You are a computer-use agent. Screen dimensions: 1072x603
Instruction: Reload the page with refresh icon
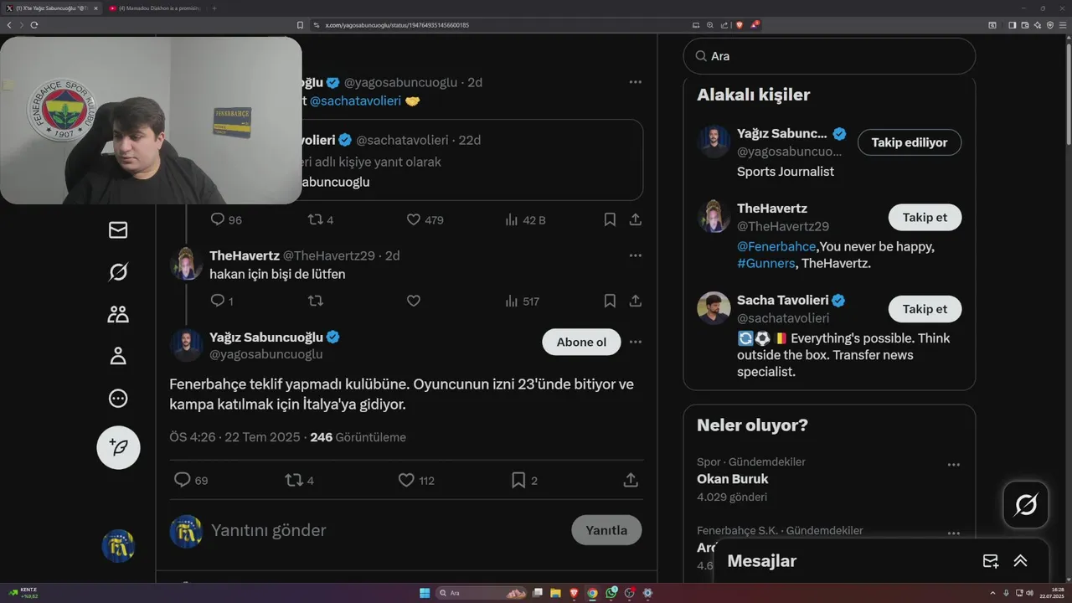(33, 25)
